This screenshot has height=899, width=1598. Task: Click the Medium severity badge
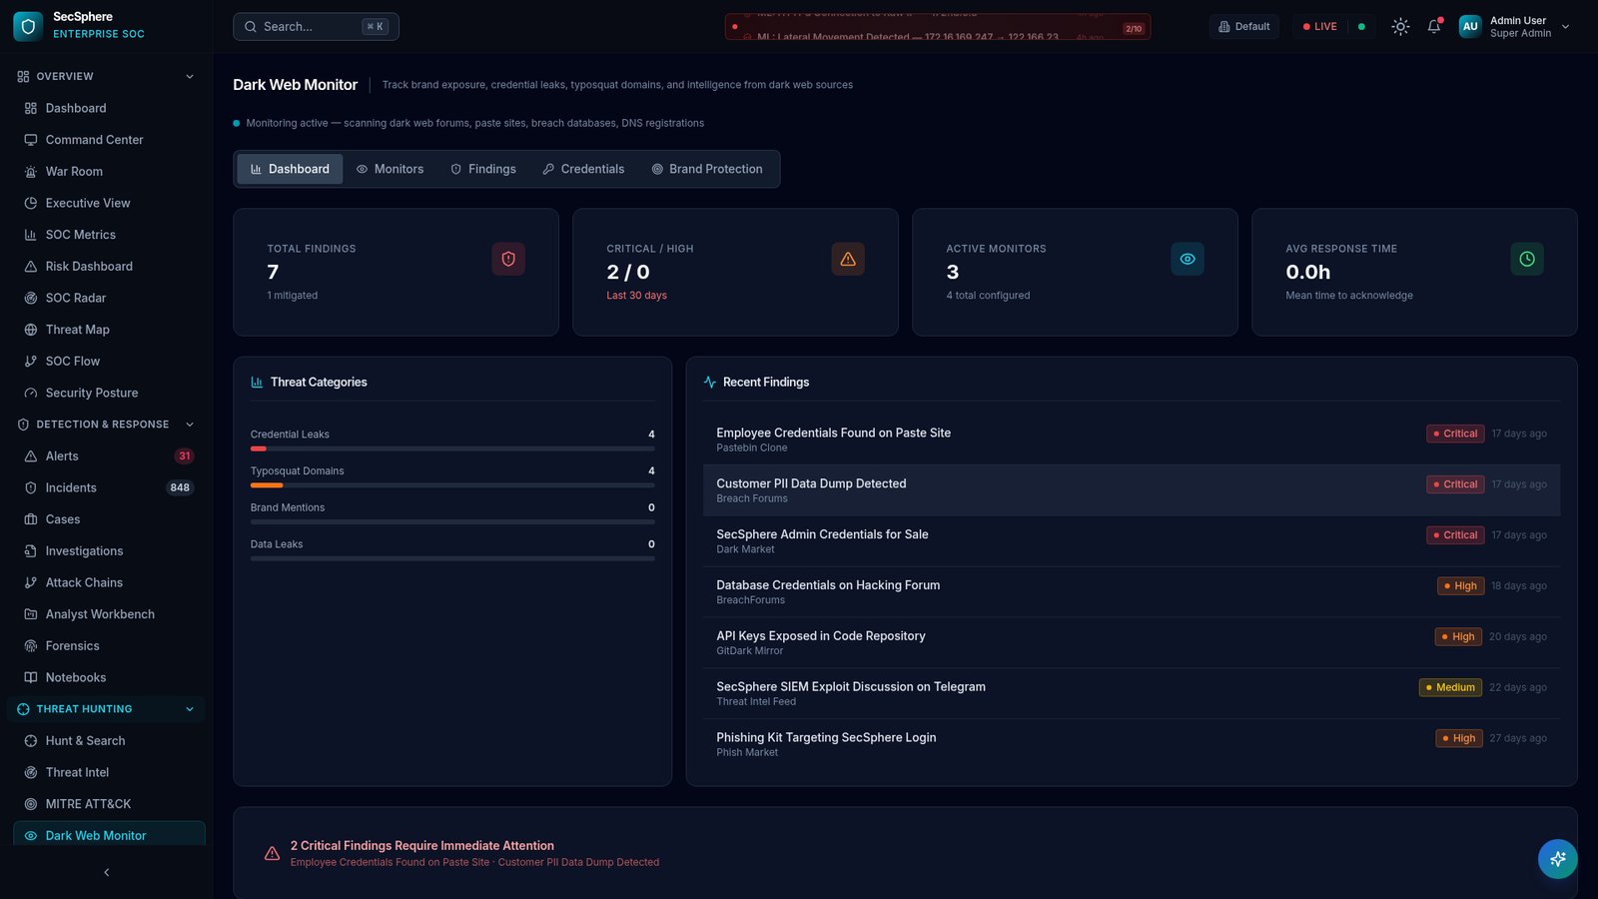click(x=1450, y=687)
